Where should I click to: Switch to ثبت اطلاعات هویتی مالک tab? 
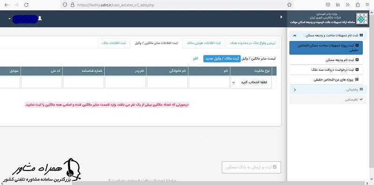[x=204, y=43]
